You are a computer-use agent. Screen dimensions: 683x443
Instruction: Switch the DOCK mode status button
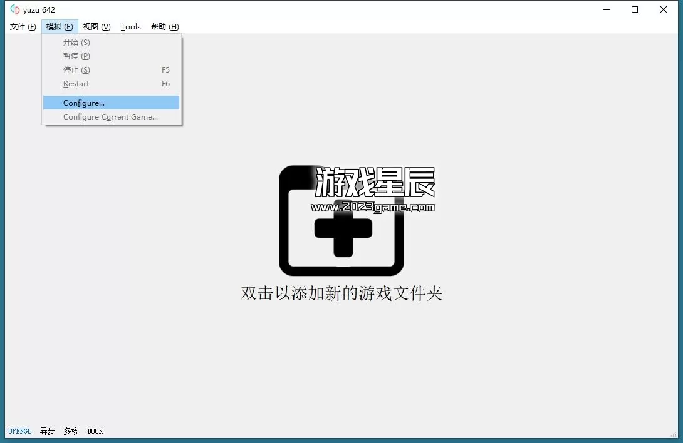coord(95,431)
